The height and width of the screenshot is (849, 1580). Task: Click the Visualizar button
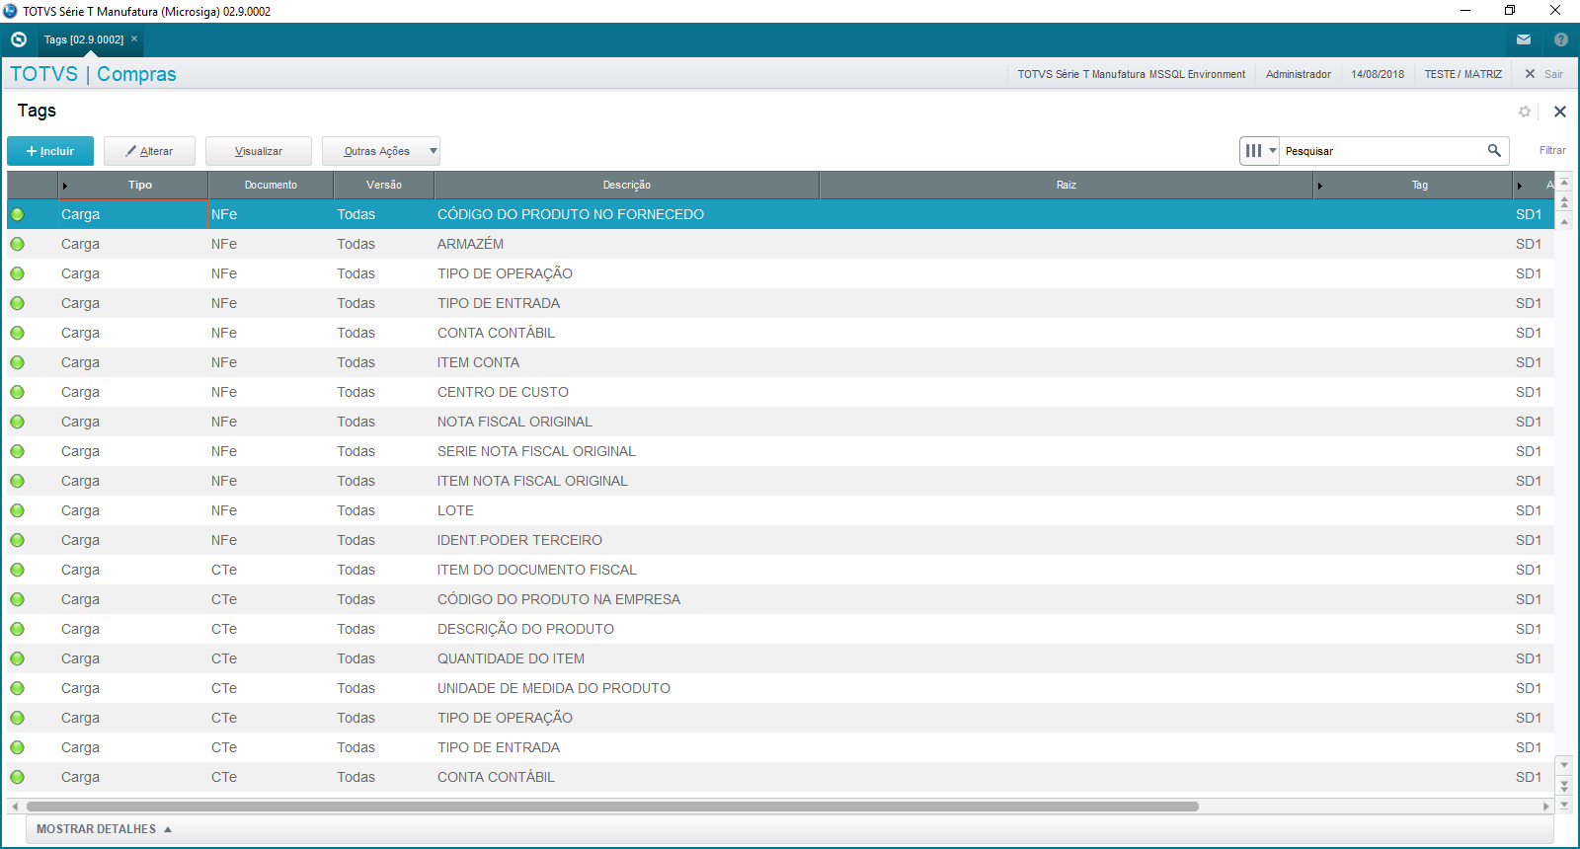tap(259, 151)
